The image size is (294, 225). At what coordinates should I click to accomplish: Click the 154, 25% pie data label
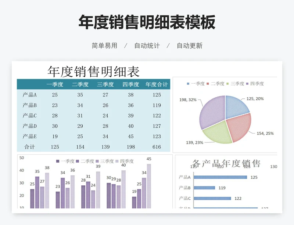(265, 133)
